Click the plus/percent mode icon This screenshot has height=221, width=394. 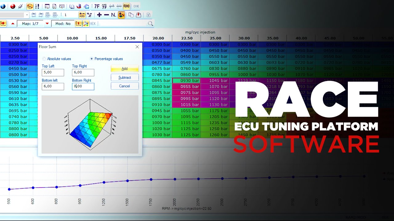(x=89, y=15)
